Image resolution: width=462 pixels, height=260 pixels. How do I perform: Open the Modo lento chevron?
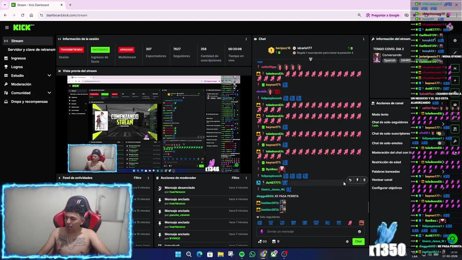click(x=443, y=114)
